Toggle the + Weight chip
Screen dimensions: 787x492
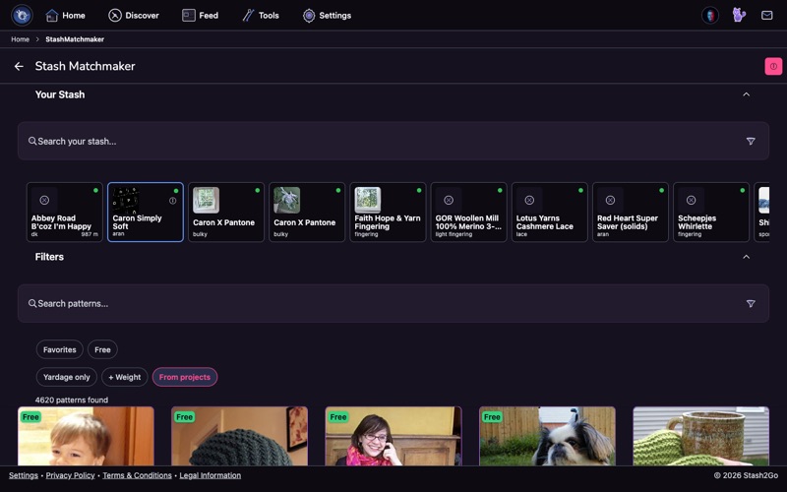click(125, 377)
